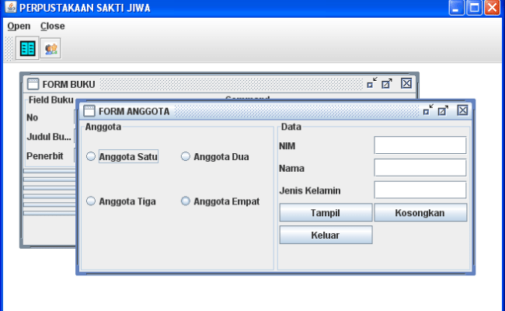This screenshot has width=505, height=311.
Task: Click the Tampil button
Action: [326, 212]
